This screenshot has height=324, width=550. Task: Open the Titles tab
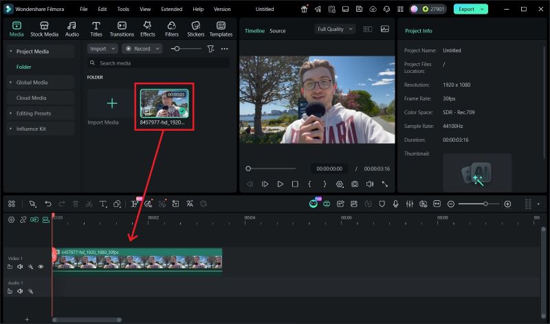pyautogui.click(x=96, y=29)
